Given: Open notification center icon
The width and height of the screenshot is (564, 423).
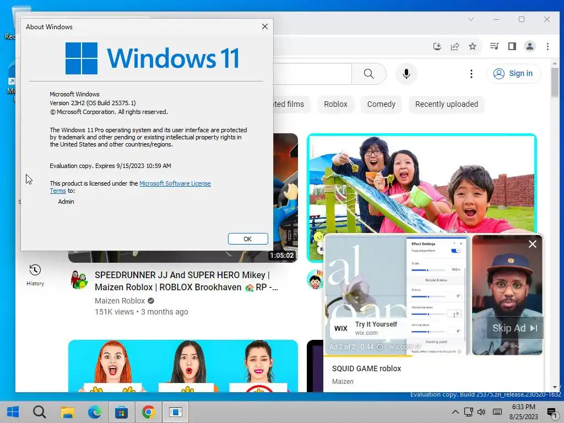Looking at the screenshot, I should (552, 412).
